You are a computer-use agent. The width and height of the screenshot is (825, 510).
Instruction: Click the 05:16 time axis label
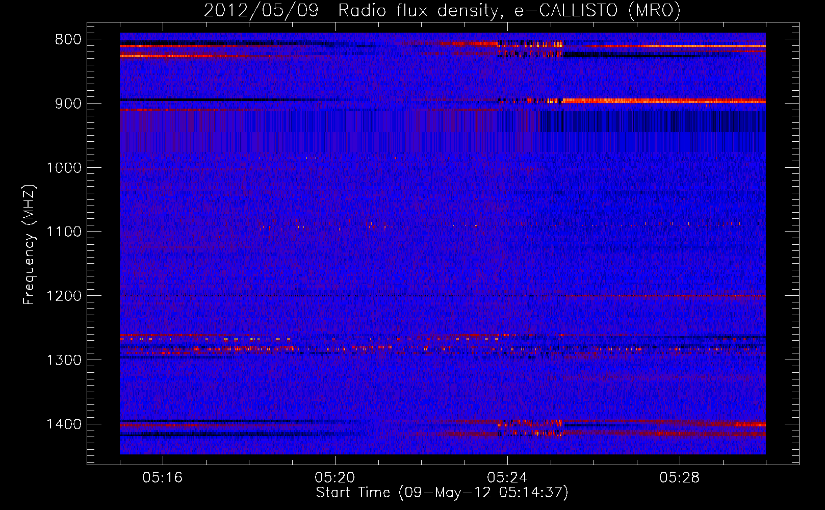163,478
